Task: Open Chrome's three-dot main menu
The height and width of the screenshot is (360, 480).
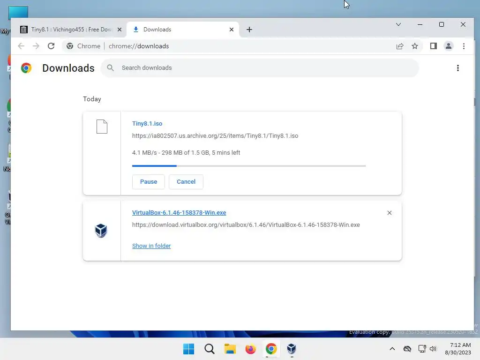Action: (464, 46)
